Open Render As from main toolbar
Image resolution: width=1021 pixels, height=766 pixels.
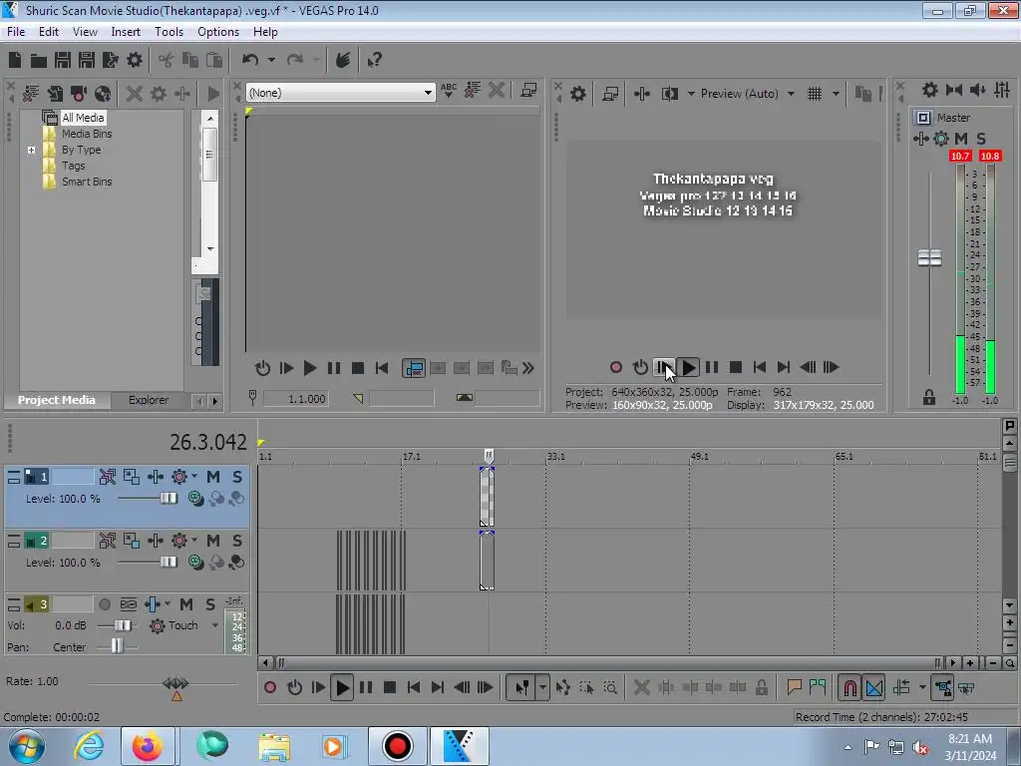pyautogui.click(x=110, y=60)
